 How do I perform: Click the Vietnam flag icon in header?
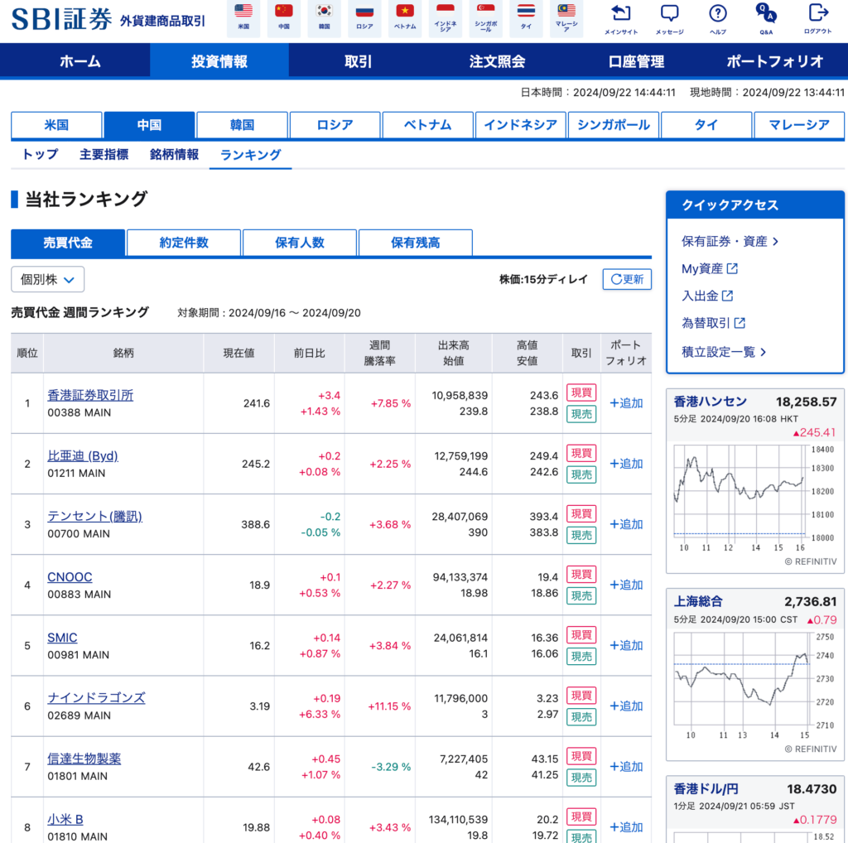(x=404, y=11)
